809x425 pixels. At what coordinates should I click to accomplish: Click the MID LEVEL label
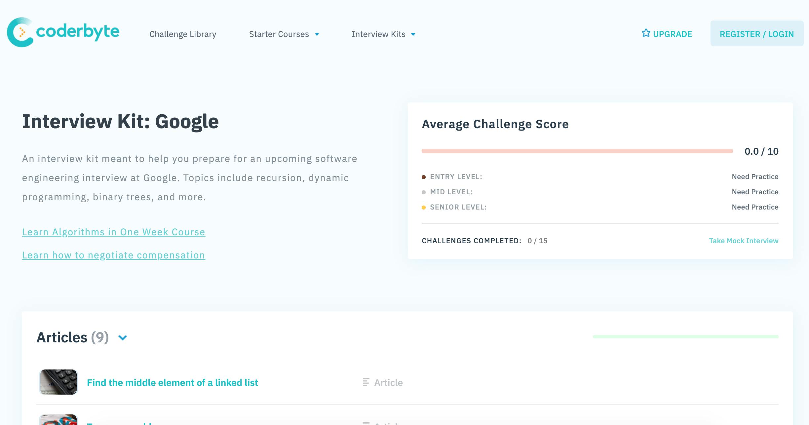pos(451,192)
